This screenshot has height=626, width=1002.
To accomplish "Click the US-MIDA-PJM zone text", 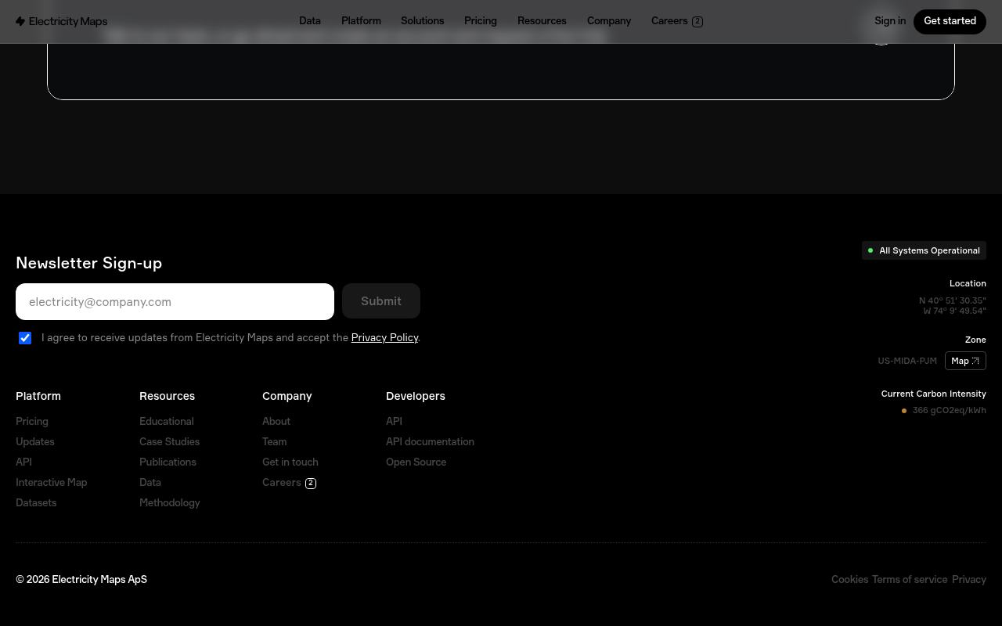I will click(x=907, y=361).
